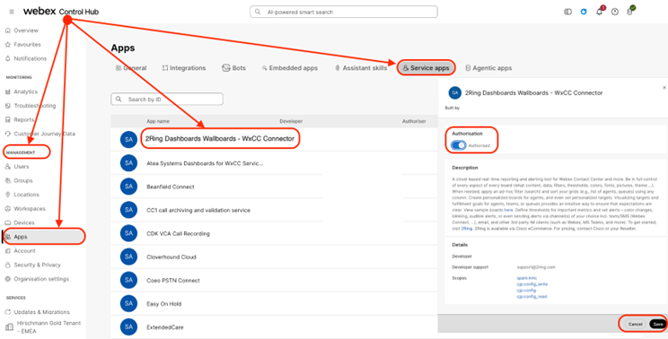Click the SA avatar beside Atea Systems row
The width and height of the screenshot is (668, 339).
point(128,163)
